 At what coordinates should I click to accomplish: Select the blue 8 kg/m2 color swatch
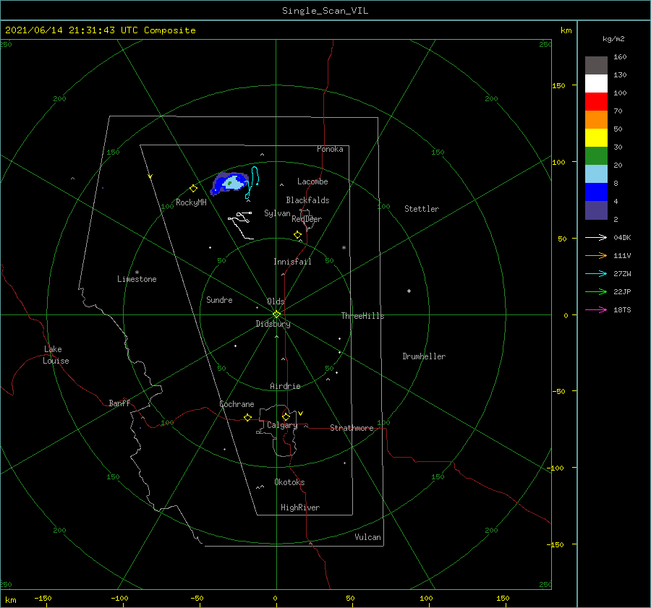(596, 192)
